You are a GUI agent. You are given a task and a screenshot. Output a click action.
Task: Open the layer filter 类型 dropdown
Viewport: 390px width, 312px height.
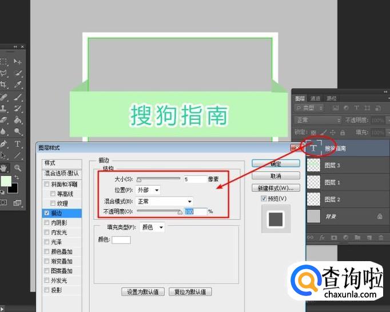coord(309,108)
